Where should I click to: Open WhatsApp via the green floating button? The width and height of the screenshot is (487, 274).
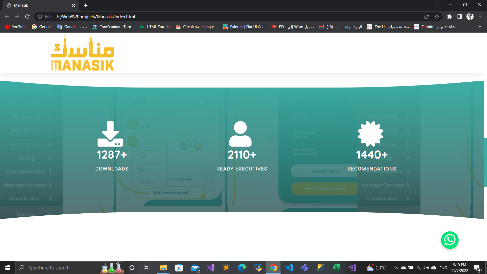point(450,240)
